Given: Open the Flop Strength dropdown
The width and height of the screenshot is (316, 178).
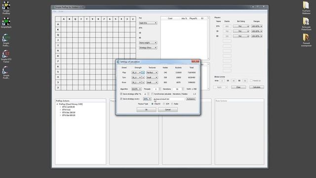Looking at the screenshot, I should 136,73.
